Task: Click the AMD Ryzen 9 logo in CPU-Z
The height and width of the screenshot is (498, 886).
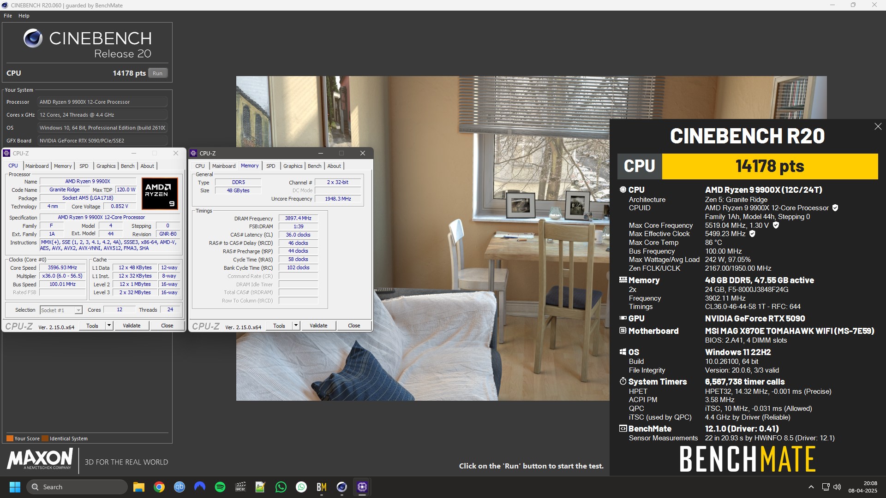Action: [160, 194]
